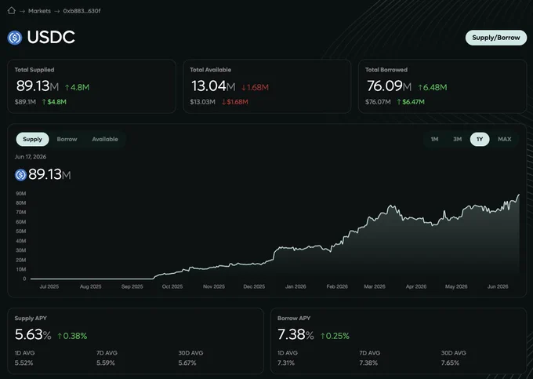This screenshot has height=379, width=533.
Task: Click the Jul 2025 x-axis label
Action: click(49, 287)
